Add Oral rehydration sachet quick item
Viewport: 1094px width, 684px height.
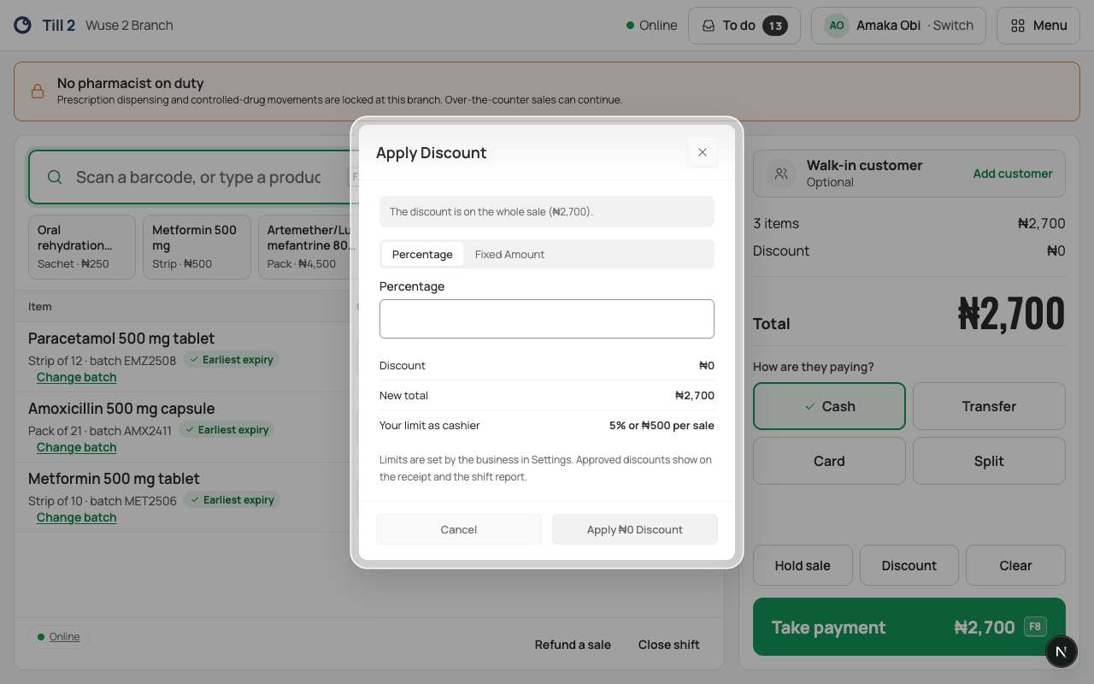82,246
